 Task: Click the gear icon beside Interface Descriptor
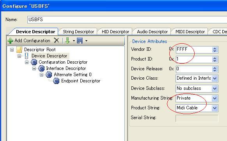click(41, 68)
